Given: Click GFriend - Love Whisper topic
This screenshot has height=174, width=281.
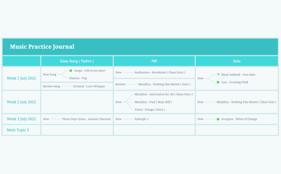Looking at the screenshot, I should click(89, 87).
